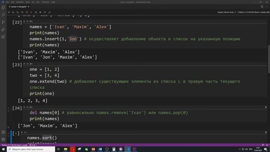Open Windows action center notifications

(266, 149)
